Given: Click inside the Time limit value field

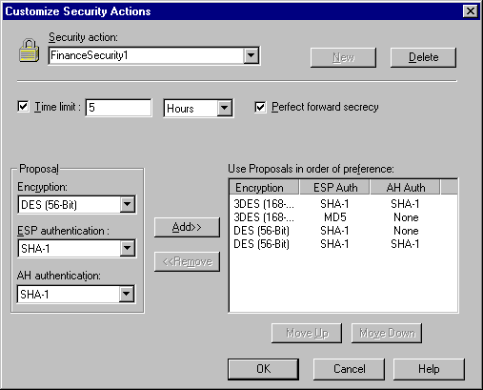Looking at the screenshot, I should click(118, 108).
